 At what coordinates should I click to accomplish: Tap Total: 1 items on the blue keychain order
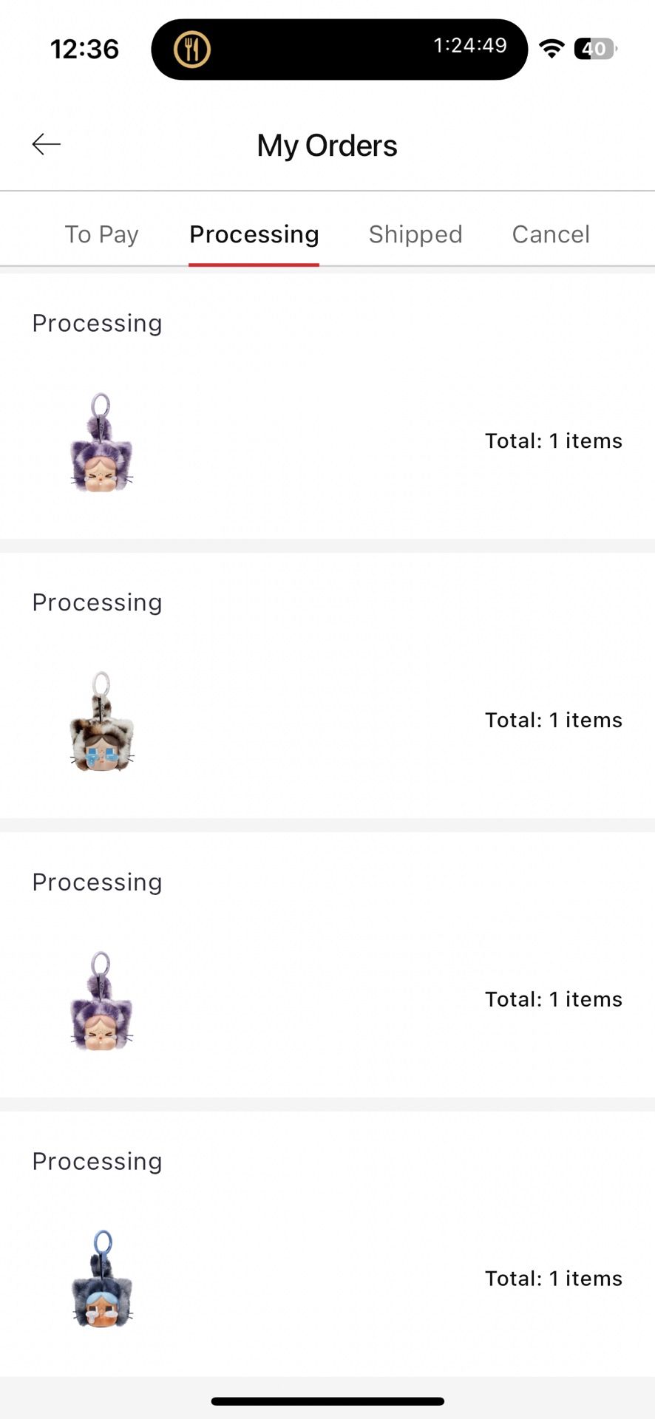[x=553, y=1279]
